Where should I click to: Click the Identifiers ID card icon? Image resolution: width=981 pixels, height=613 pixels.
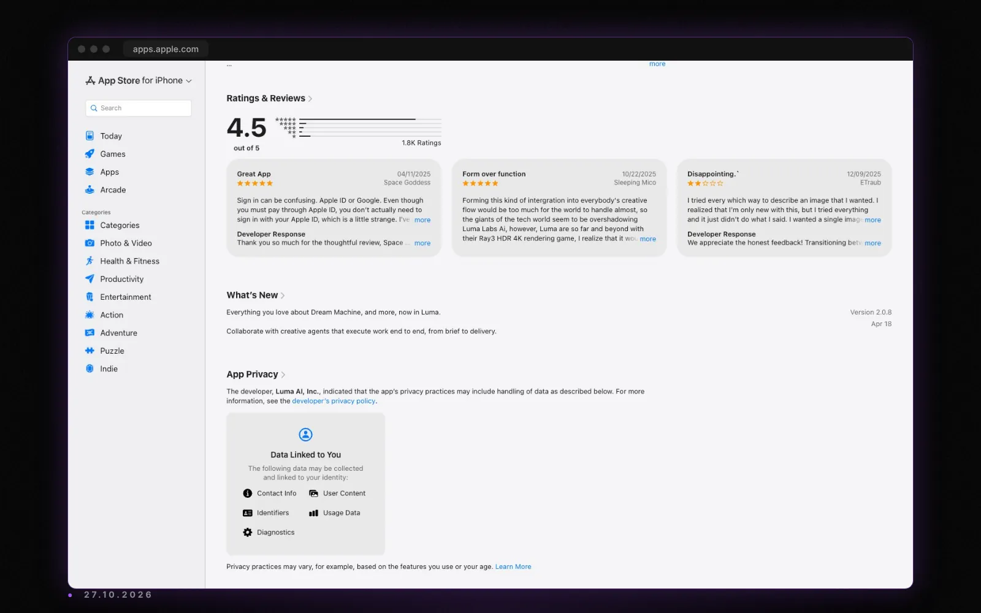coord(248,513)
